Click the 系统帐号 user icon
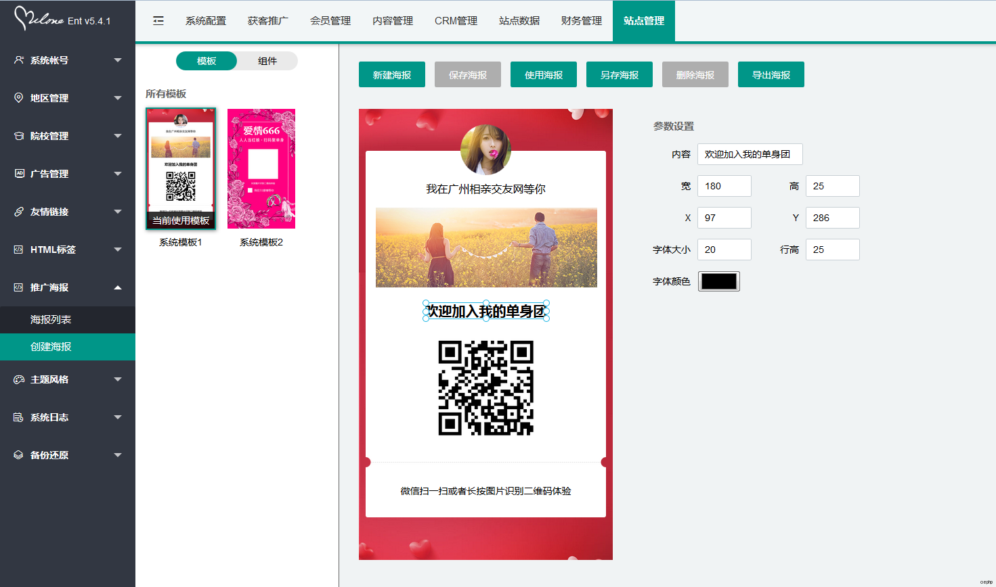Image resolution: width=996 pixels, height=587 pixels. click(x=19, y=60)
